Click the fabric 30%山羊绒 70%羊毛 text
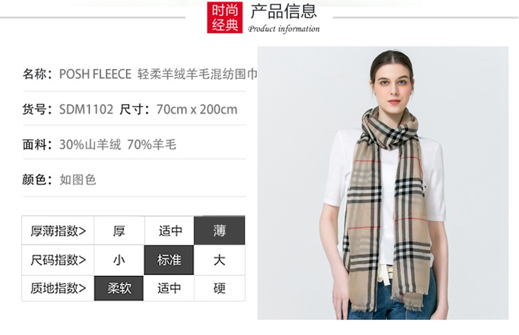Viewport: 519px width, 335px height. point(118,145)
